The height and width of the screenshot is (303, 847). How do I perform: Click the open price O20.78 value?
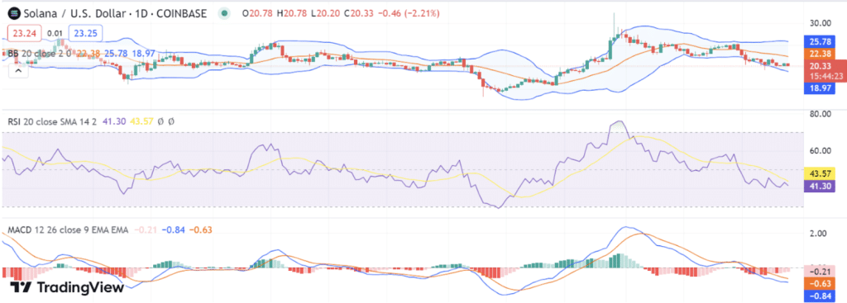(258, 13)
